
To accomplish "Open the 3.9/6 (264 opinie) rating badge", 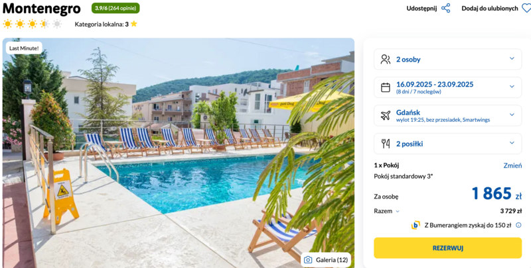I will click(115, 8).
